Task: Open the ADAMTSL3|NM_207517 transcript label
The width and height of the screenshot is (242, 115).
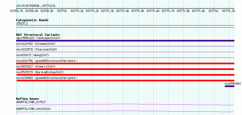Action: 31,102
